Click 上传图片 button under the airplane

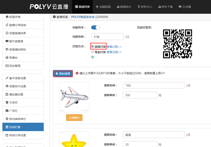[x=74, y=118]
